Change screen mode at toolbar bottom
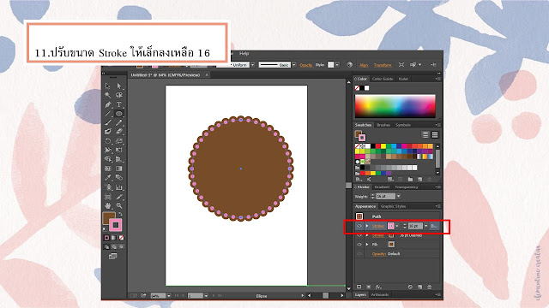549x308 pixels. [x=112, y=257]
